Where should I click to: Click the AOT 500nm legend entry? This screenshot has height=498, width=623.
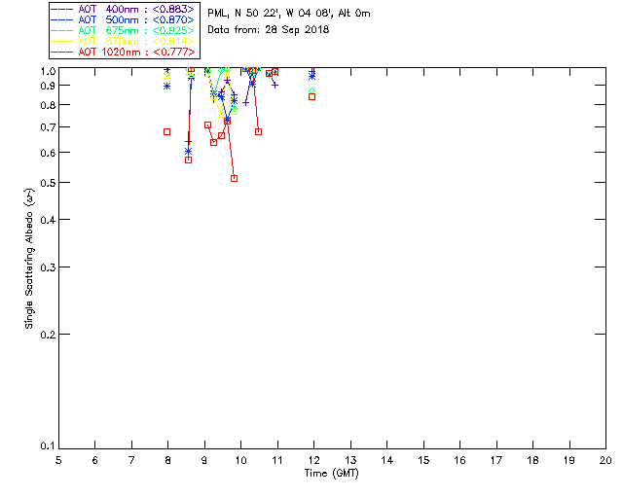point(123,19)
